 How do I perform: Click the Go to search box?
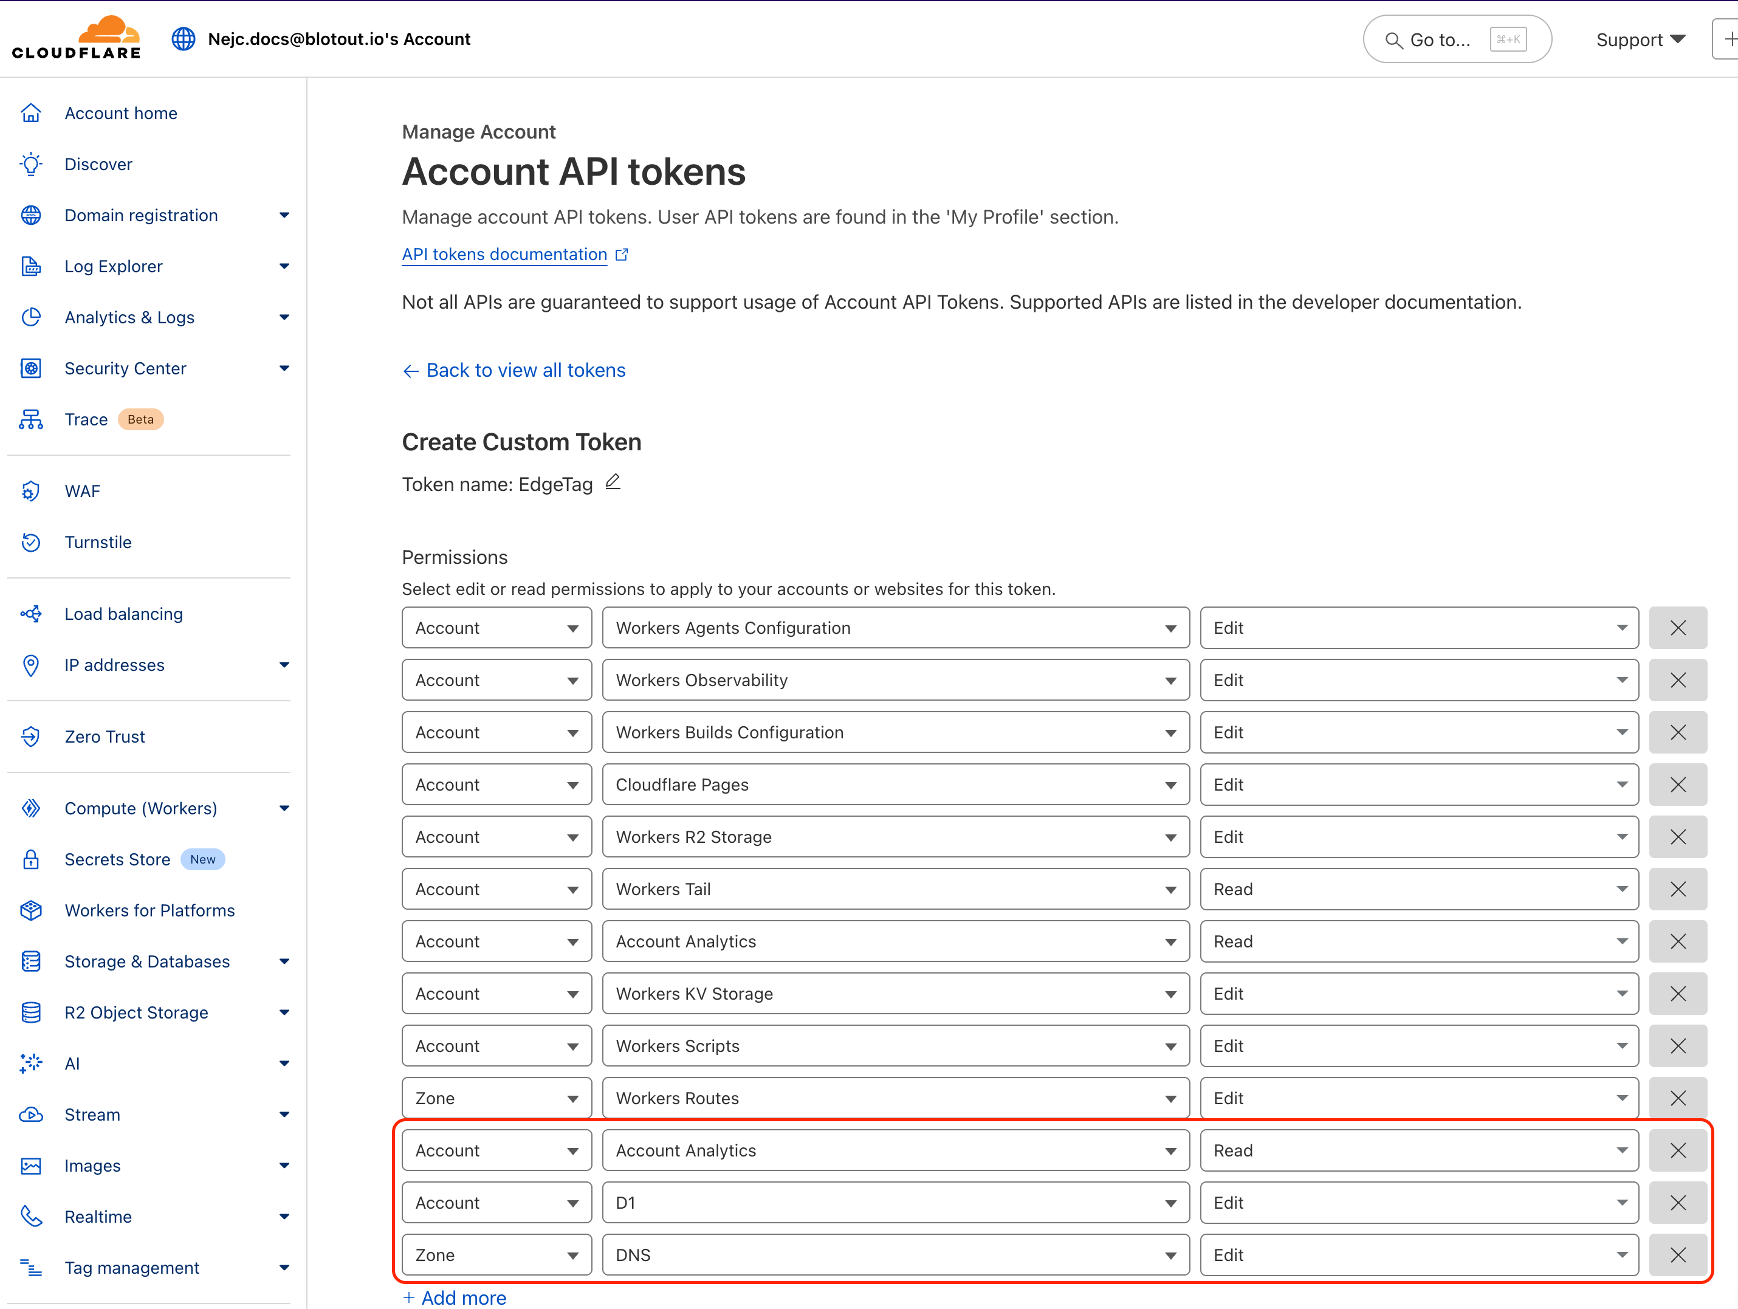point(1456,40)
